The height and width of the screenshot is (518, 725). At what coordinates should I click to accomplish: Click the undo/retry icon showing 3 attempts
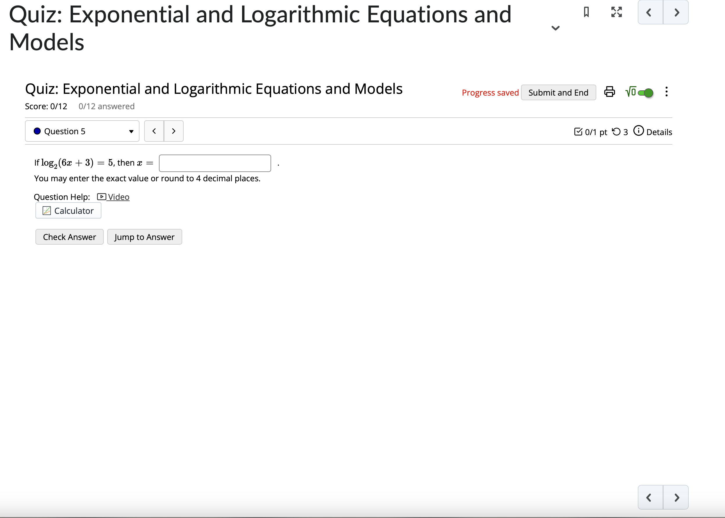tap(617, 132)
